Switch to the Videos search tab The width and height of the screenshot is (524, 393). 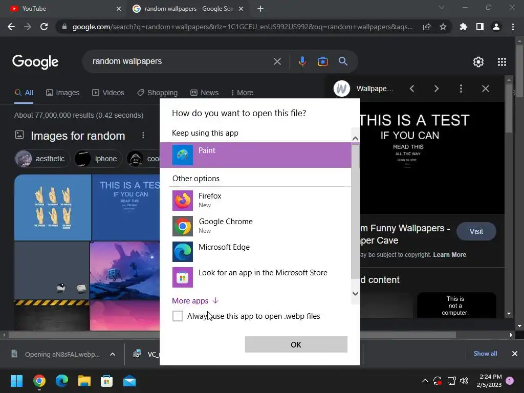[108, 93]
